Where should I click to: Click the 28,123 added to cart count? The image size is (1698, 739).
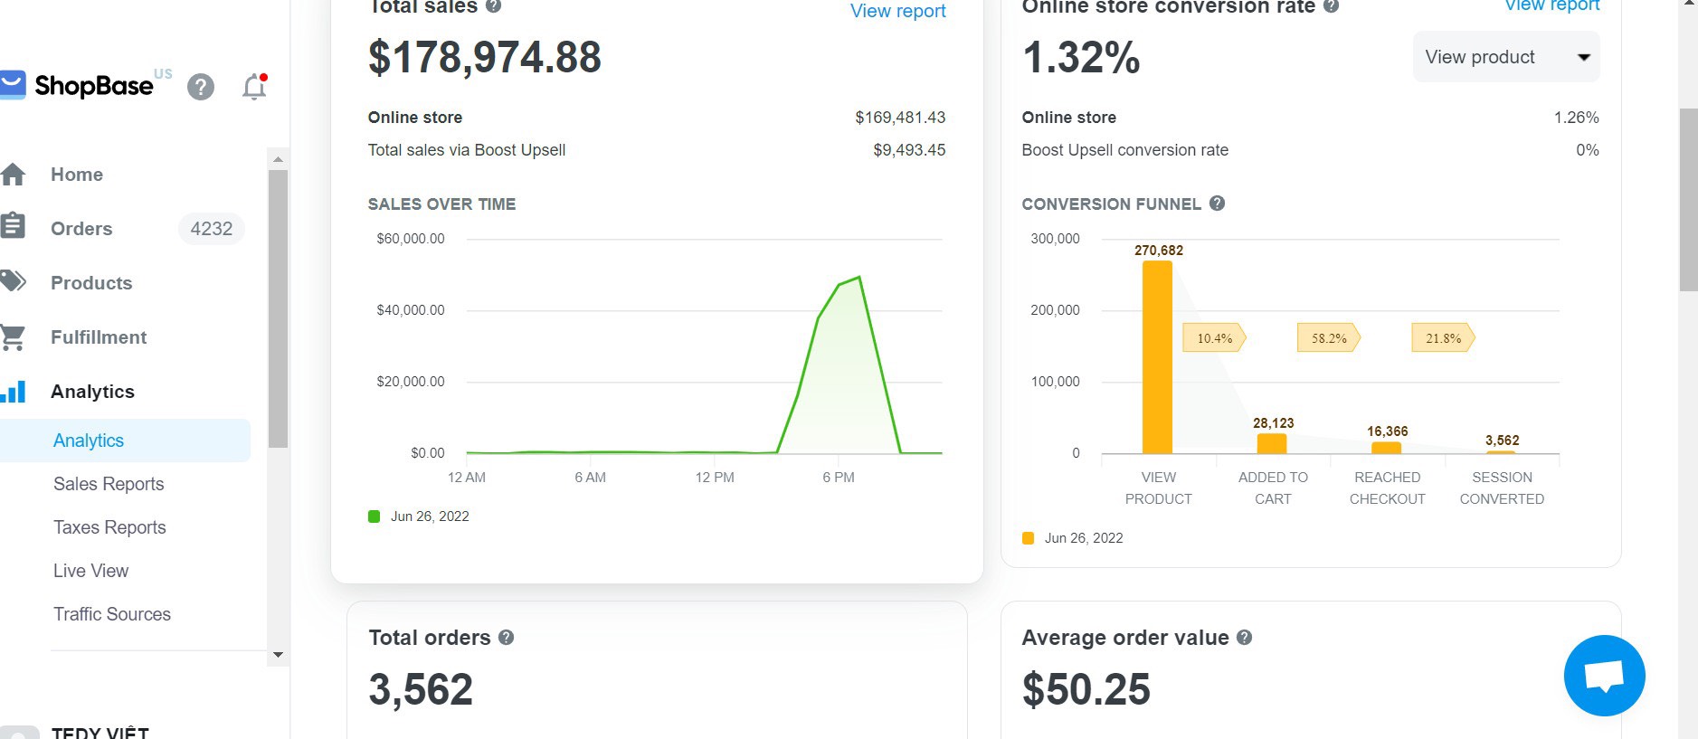[x=1273, y=423]
